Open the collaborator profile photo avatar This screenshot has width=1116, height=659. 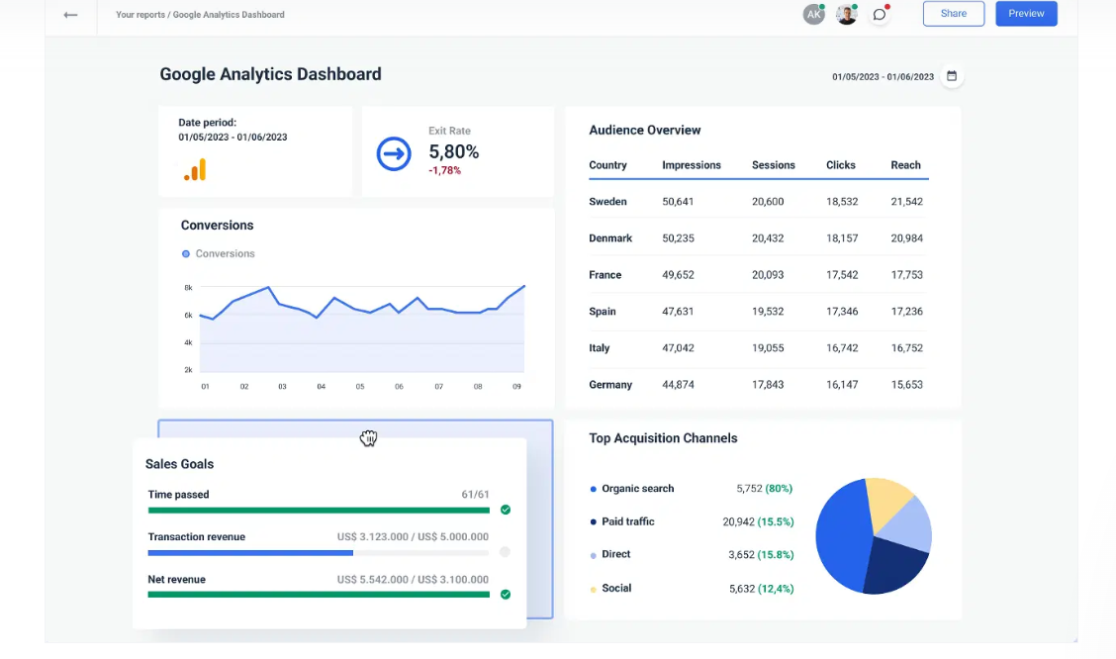pos(846,14)
